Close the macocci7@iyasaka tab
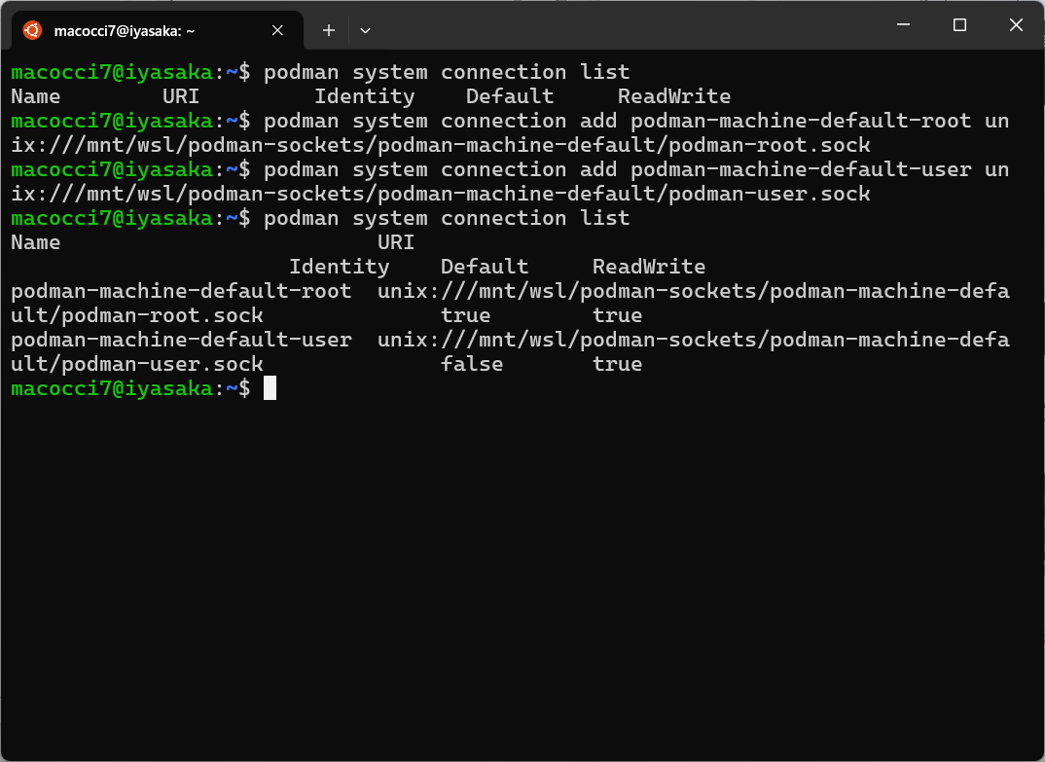The width and height of the screenshot is (1045, 762). 277,30
